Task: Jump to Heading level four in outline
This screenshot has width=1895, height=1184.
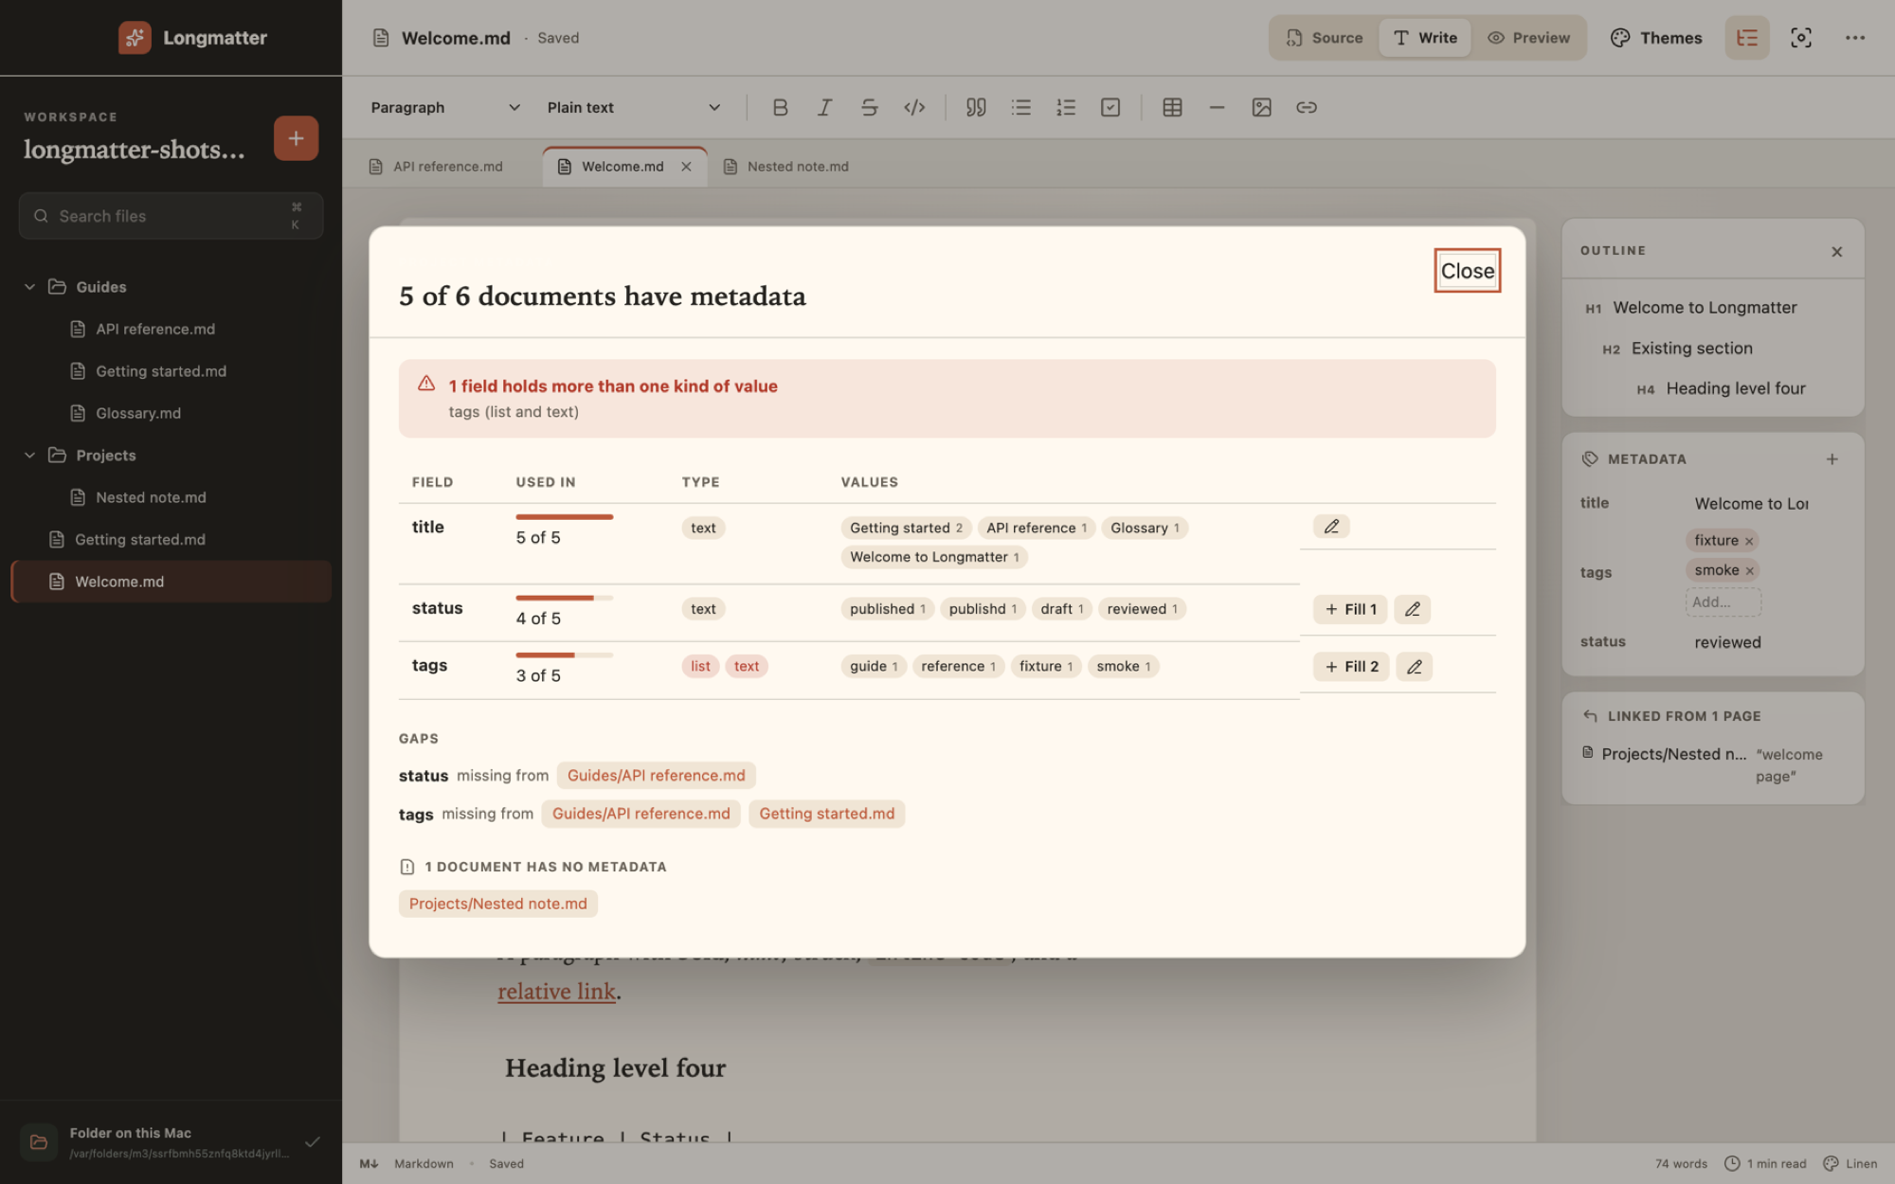Action: click(1736, 389)
